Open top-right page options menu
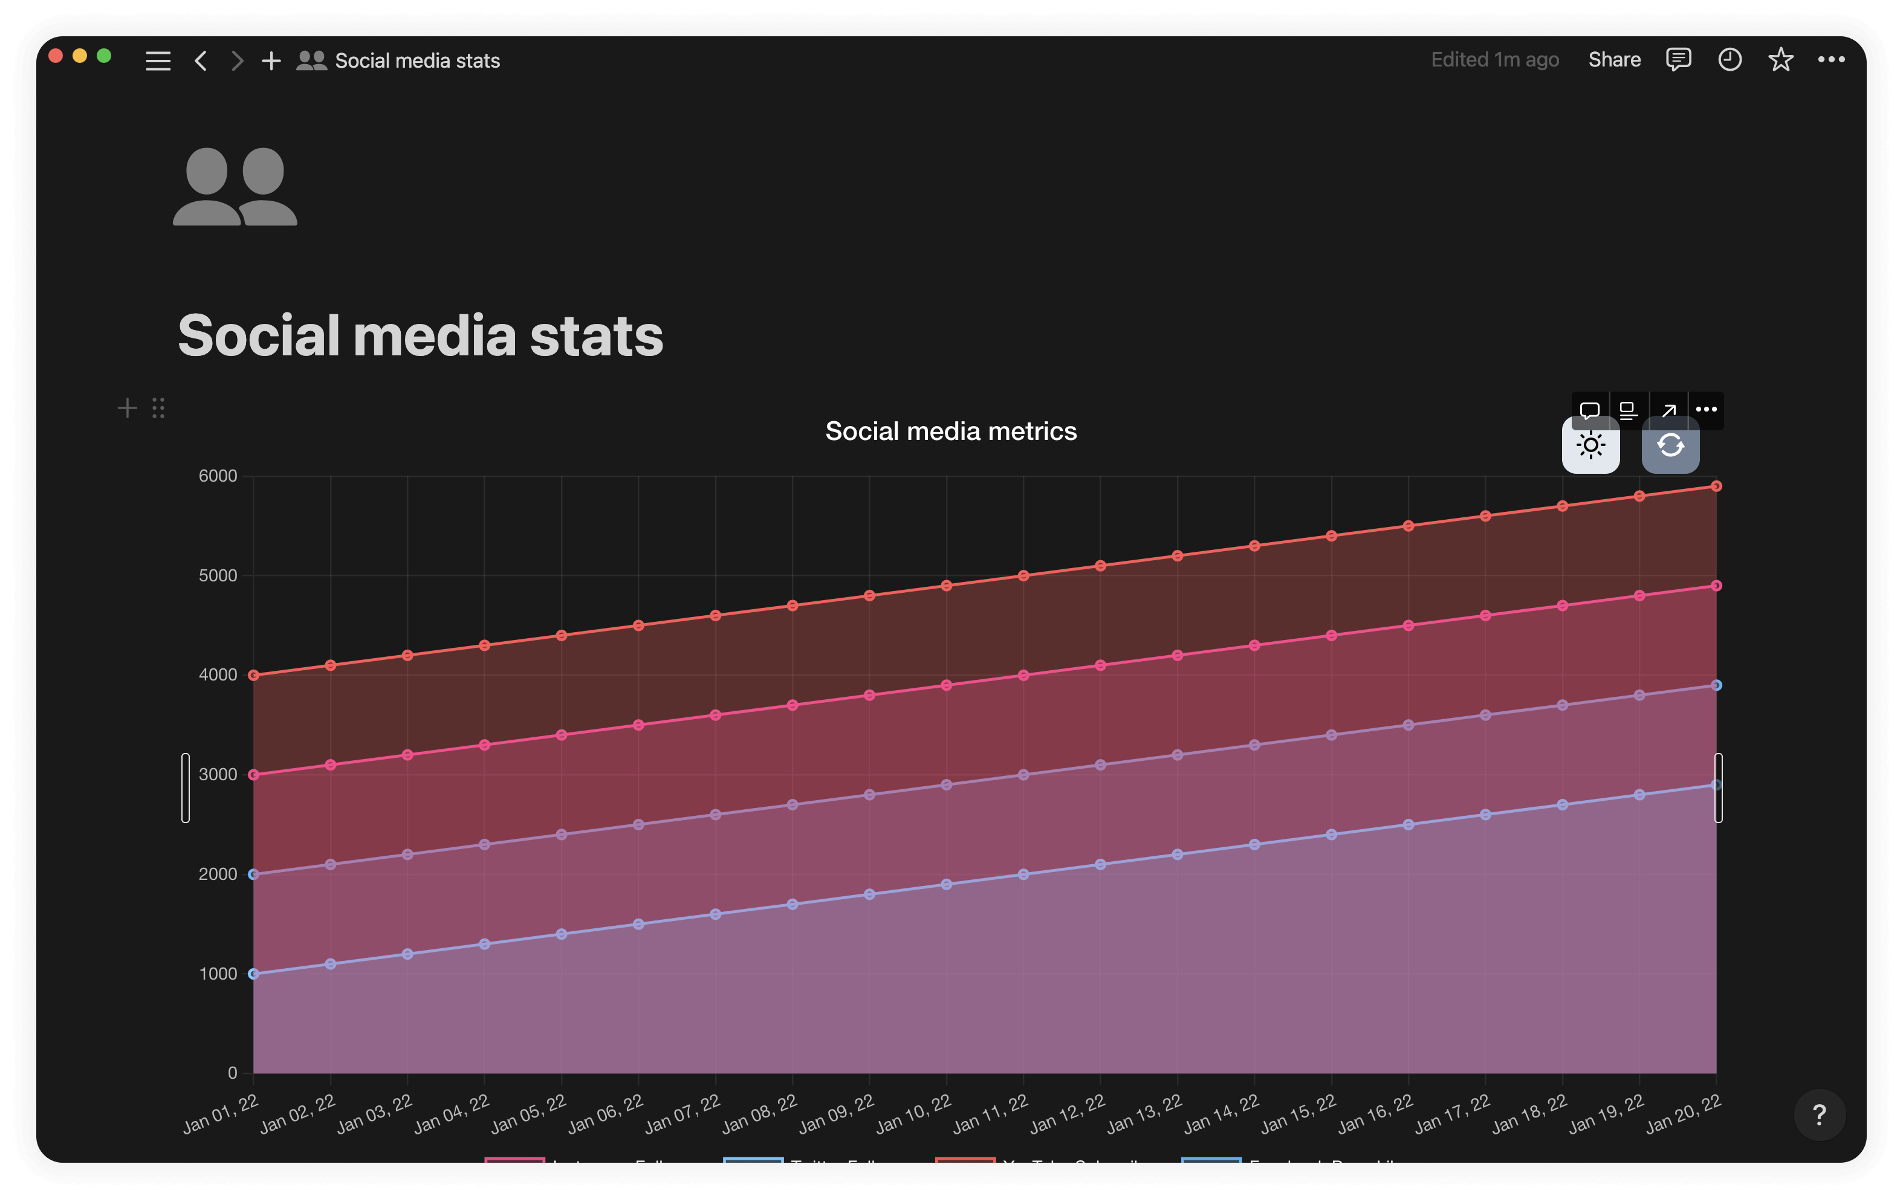The image size is (1903, 1199). pos(1831,60)
